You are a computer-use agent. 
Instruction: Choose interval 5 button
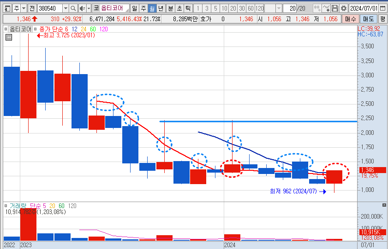215,8
